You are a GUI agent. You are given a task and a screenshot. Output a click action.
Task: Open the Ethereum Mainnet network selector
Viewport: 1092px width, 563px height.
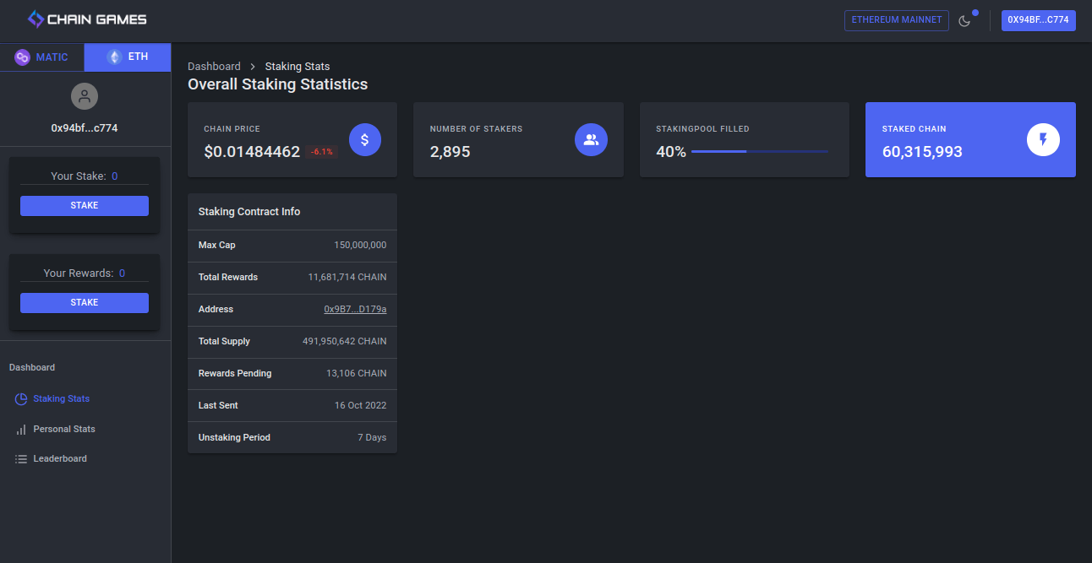(896, 20)
